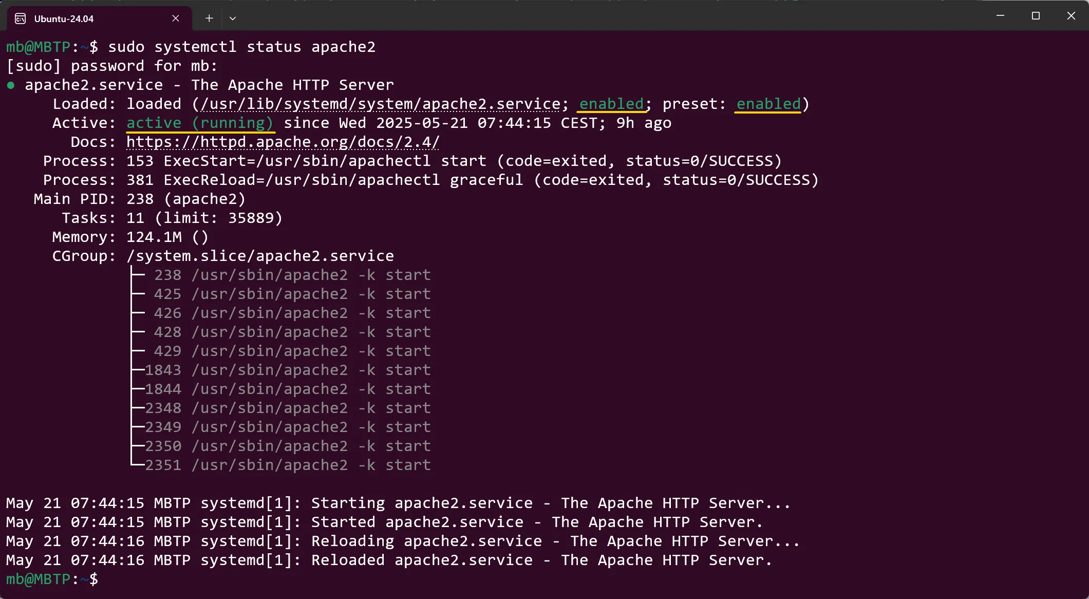The image size is (1089, 599).
Task: Select the Ubuntu-24.04 tab
Action: tap(100, 18)
